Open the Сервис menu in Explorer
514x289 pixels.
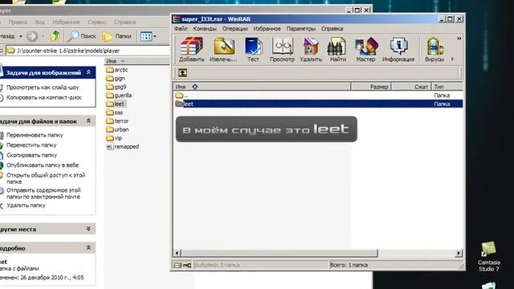point(97,22)
